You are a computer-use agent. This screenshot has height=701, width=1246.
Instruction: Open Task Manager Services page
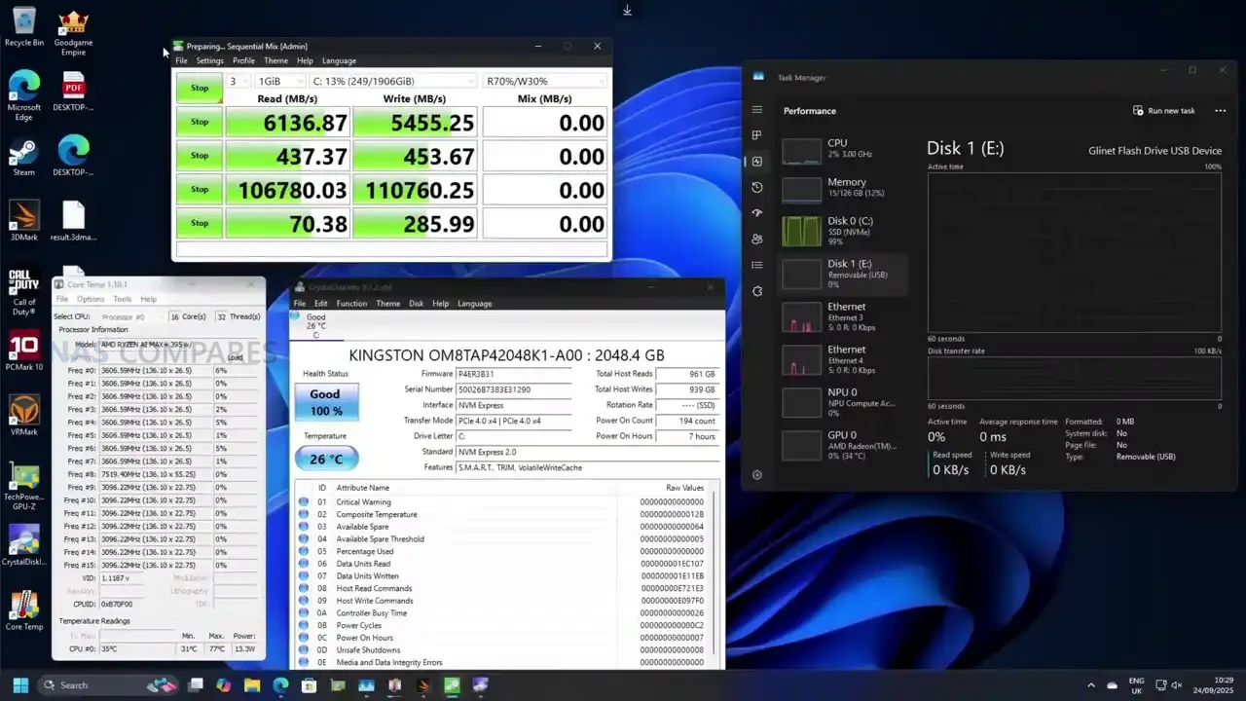757,291
